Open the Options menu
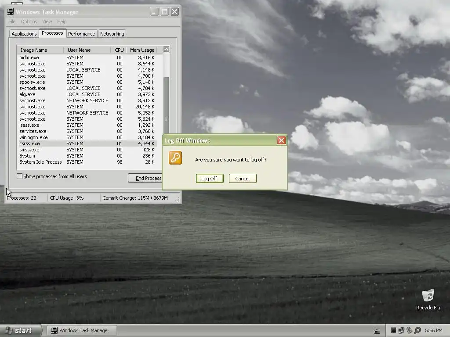Screen dimensions: 450x337 pos(29,22)
